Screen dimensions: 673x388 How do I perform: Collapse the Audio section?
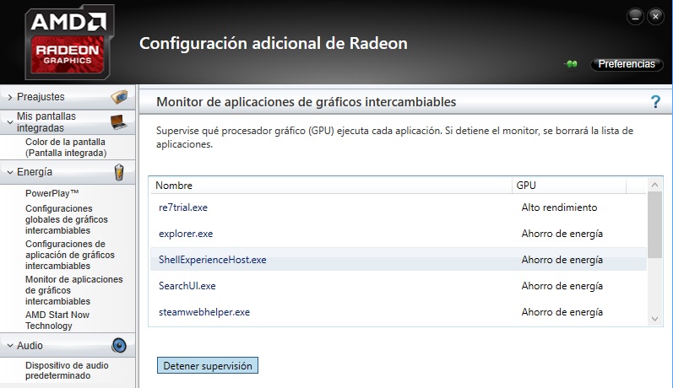point(10,346)
